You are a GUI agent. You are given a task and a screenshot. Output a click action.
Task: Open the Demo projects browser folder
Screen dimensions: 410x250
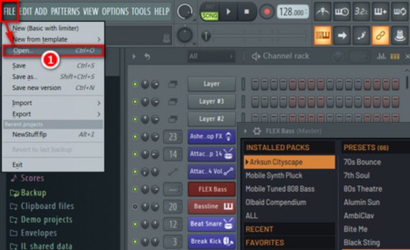(41, 219)
